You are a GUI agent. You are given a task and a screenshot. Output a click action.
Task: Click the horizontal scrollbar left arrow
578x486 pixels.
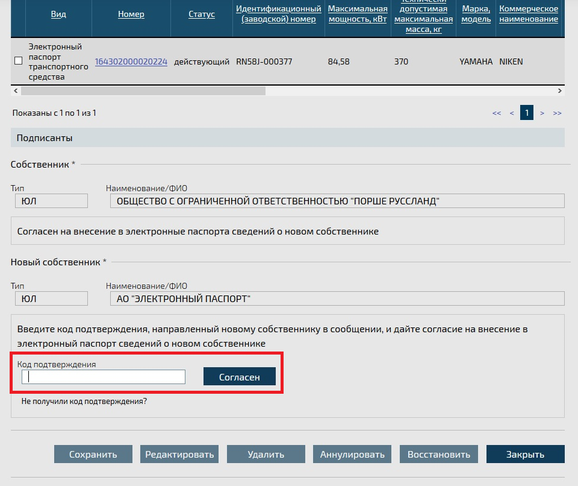click(16, 90)
